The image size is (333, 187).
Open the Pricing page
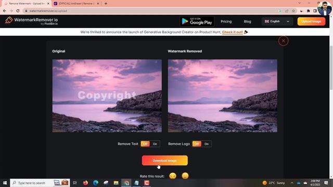pyautogui.click(x=226, y=21)
